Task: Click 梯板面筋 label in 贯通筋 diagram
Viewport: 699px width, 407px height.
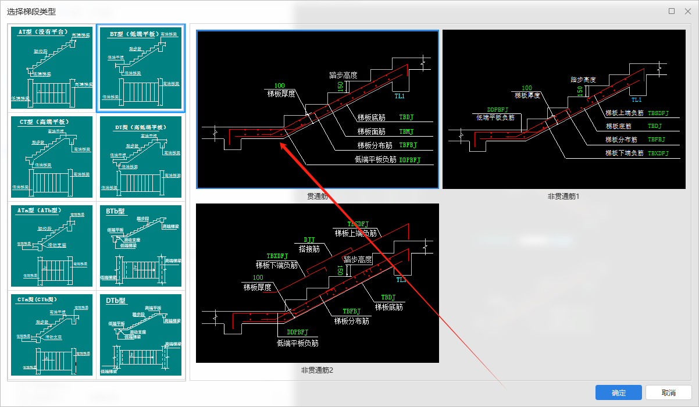Action: 371,131
